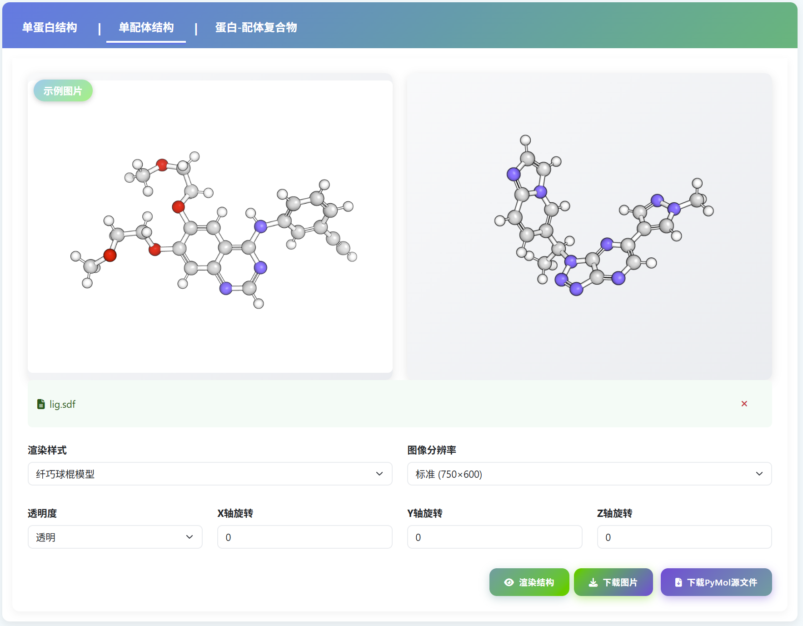Click the example molecule preview image
The width and height of the screenshot is (803, 626).
point(209,226)
